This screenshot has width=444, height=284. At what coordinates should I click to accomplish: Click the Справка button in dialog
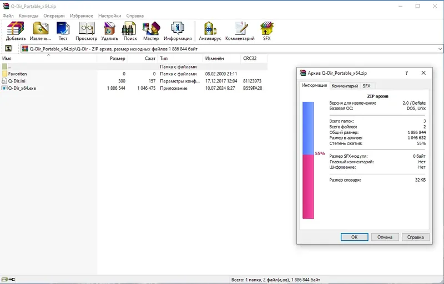[415, 237]
